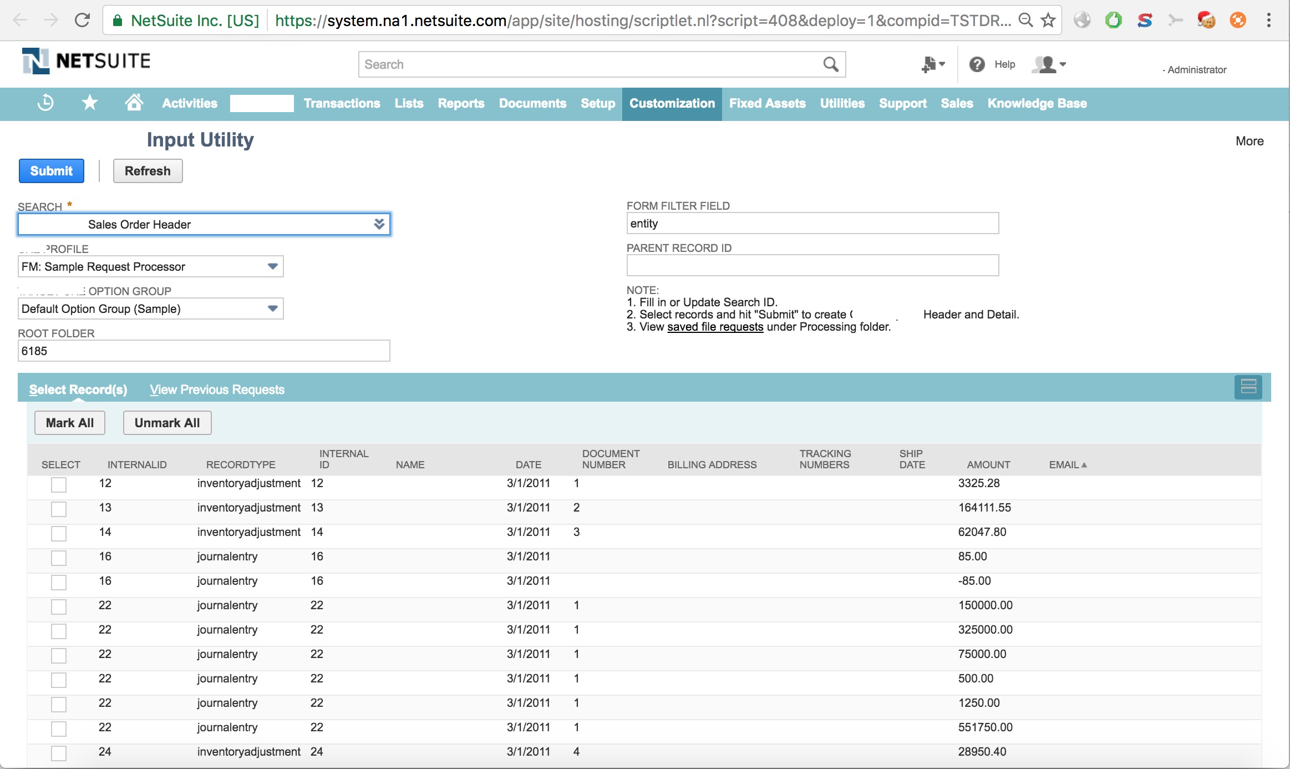Click the browser back arrow

[20, 21]
